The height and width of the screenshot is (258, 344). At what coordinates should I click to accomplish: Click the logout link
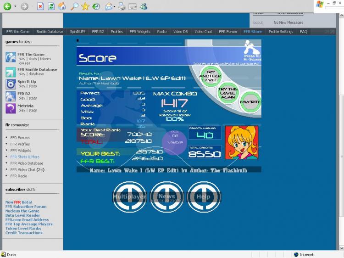258,22
